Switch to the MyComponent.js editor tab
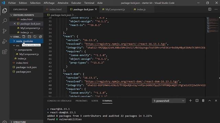Image resolution: width=220 pixels, height=123 pixels. [x=115, y=9]
